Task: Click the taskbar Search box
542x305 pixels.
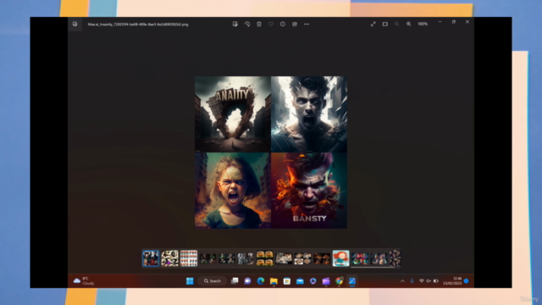Action: tap(213, 280)
